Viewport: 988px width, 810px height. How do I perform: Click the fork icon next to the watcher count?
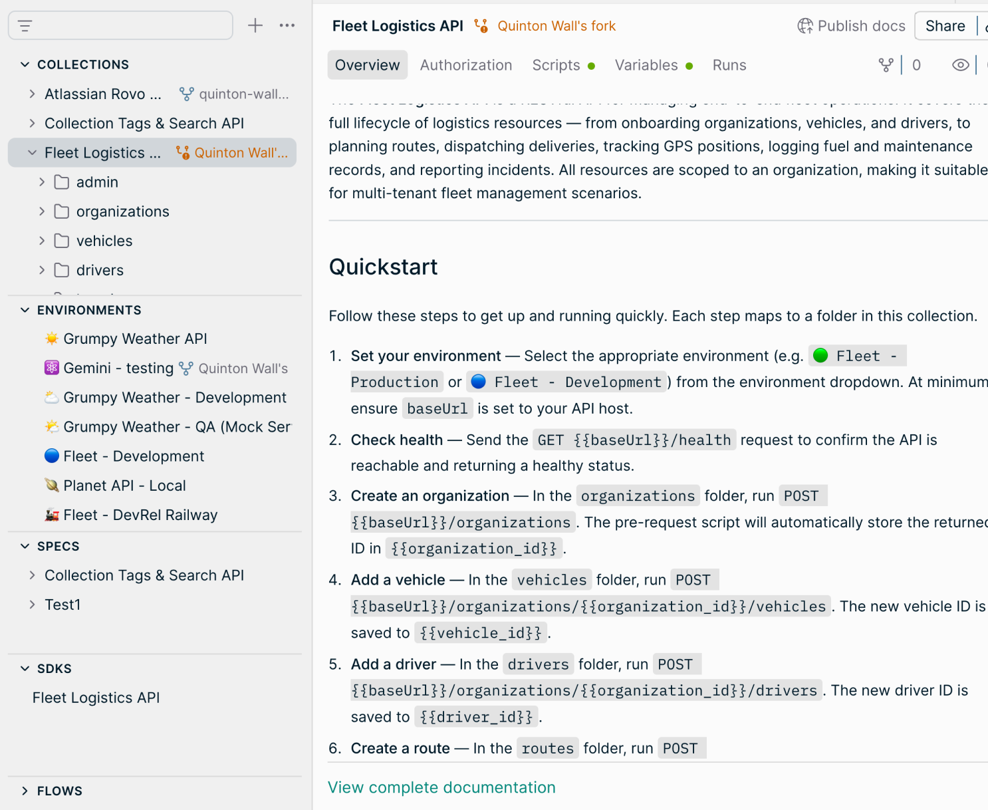[886, 65]
